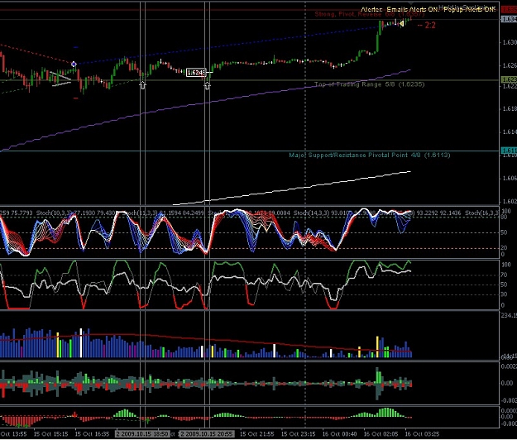This screenshot has width=517, height=440.
Task: Click the chart shift triangle marker at top
Action: pyautogui.click(x=411, y=3)
